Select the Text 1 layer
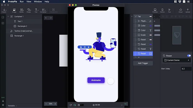The height and width of the screenshot is (108, 193). [24, 21]
